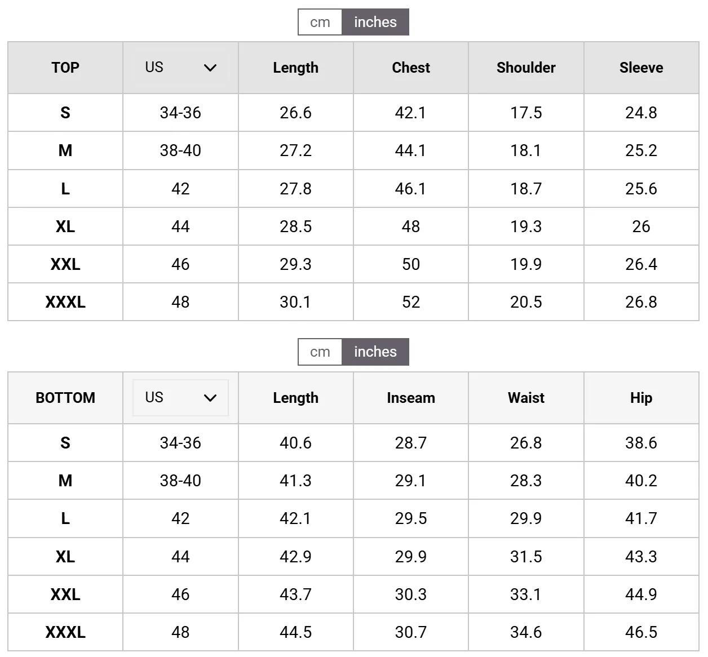708x657 pixels.
Task: Click the TOP table header cell
Action: point(65,68)
